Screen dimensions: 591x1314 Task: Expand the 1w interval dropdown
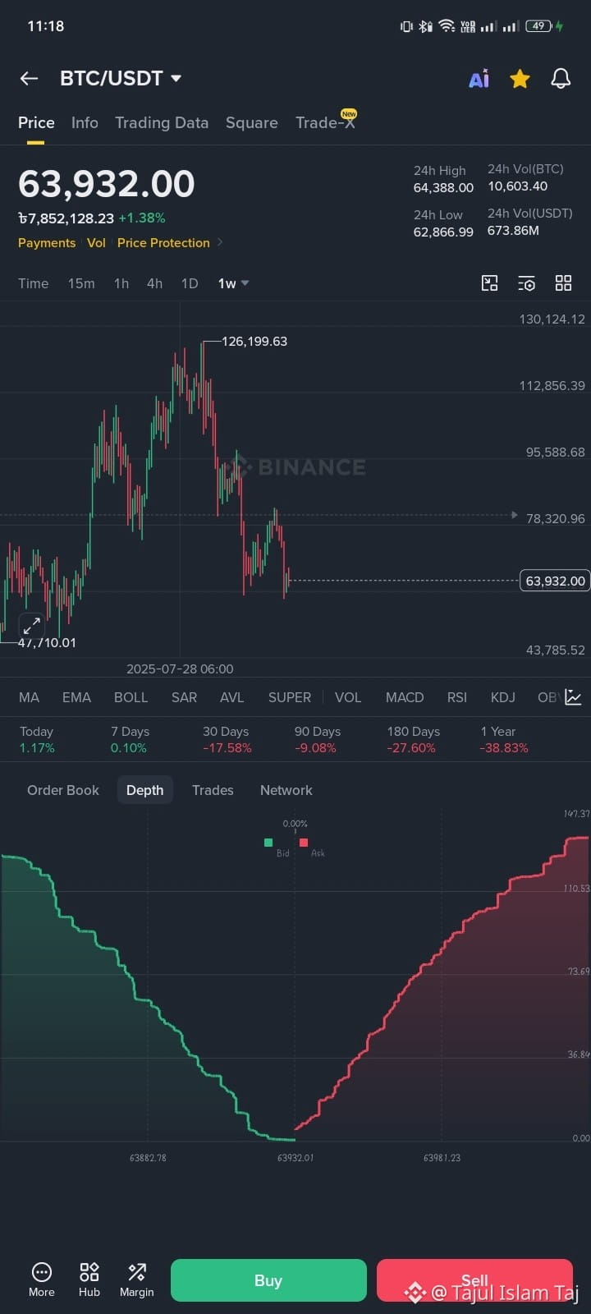233,283
